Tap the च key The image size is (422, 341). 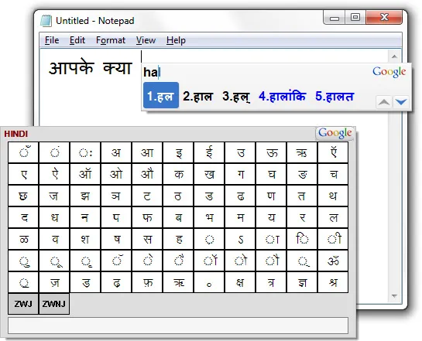point(333,175)
